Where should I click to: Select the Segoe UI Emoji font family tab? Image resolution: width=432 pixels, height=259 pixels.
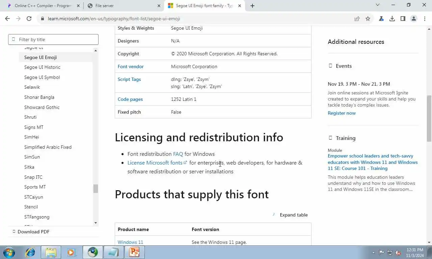tap(204, 6)
